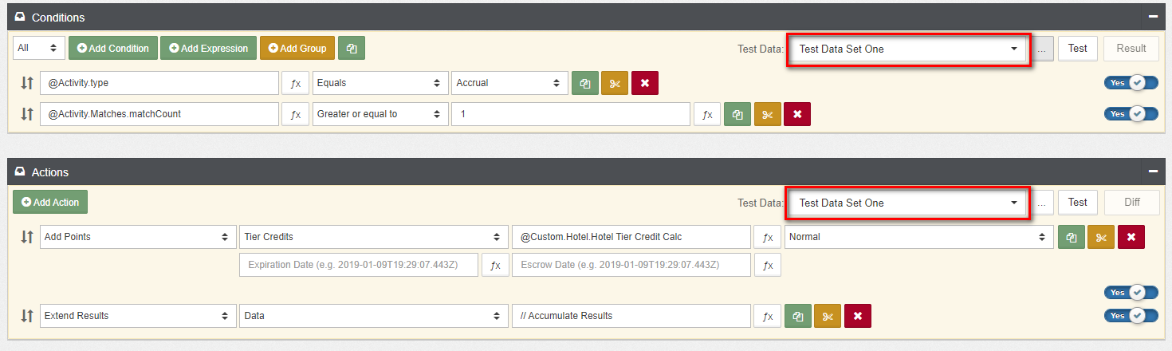
Task: Cut the Extend Results action
Action: click(x=828, y=316)
